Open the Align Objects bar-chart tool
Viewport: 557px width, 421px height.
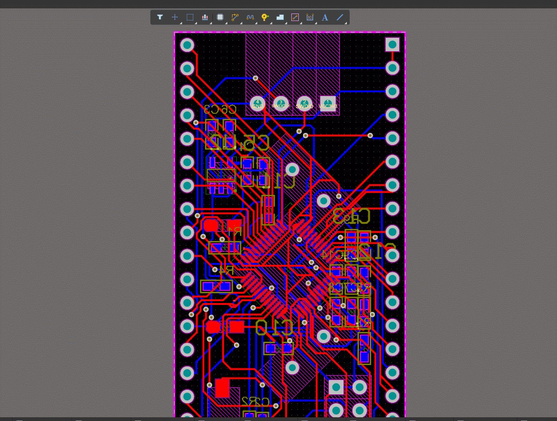(205, 17)
